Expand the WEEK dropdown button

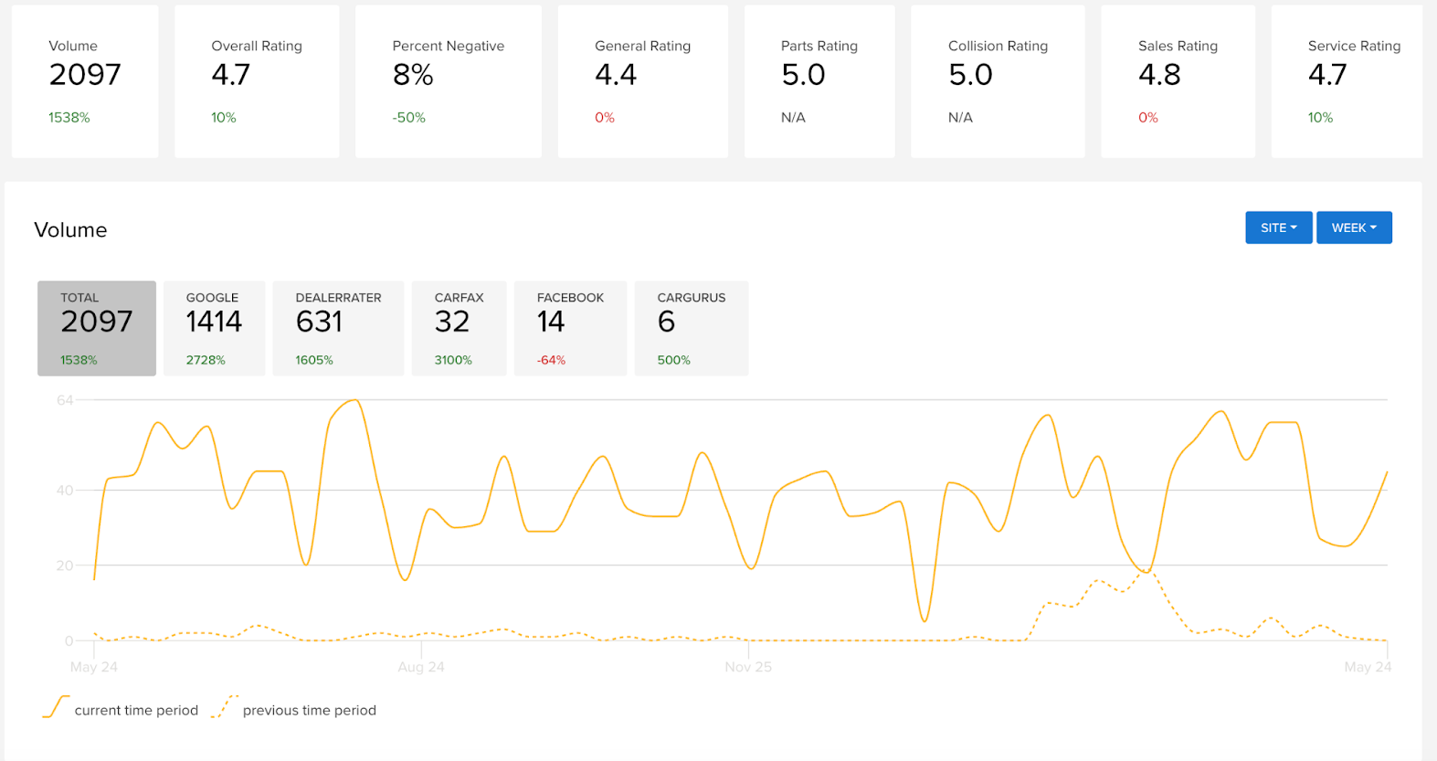pyautogui.click(x=1353, y=227)
